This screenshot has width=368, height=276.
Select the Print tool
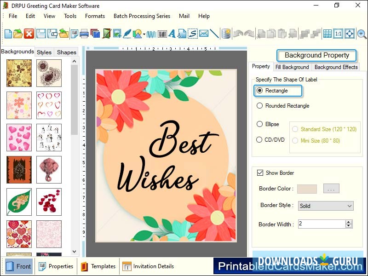(x=83, y=33)
